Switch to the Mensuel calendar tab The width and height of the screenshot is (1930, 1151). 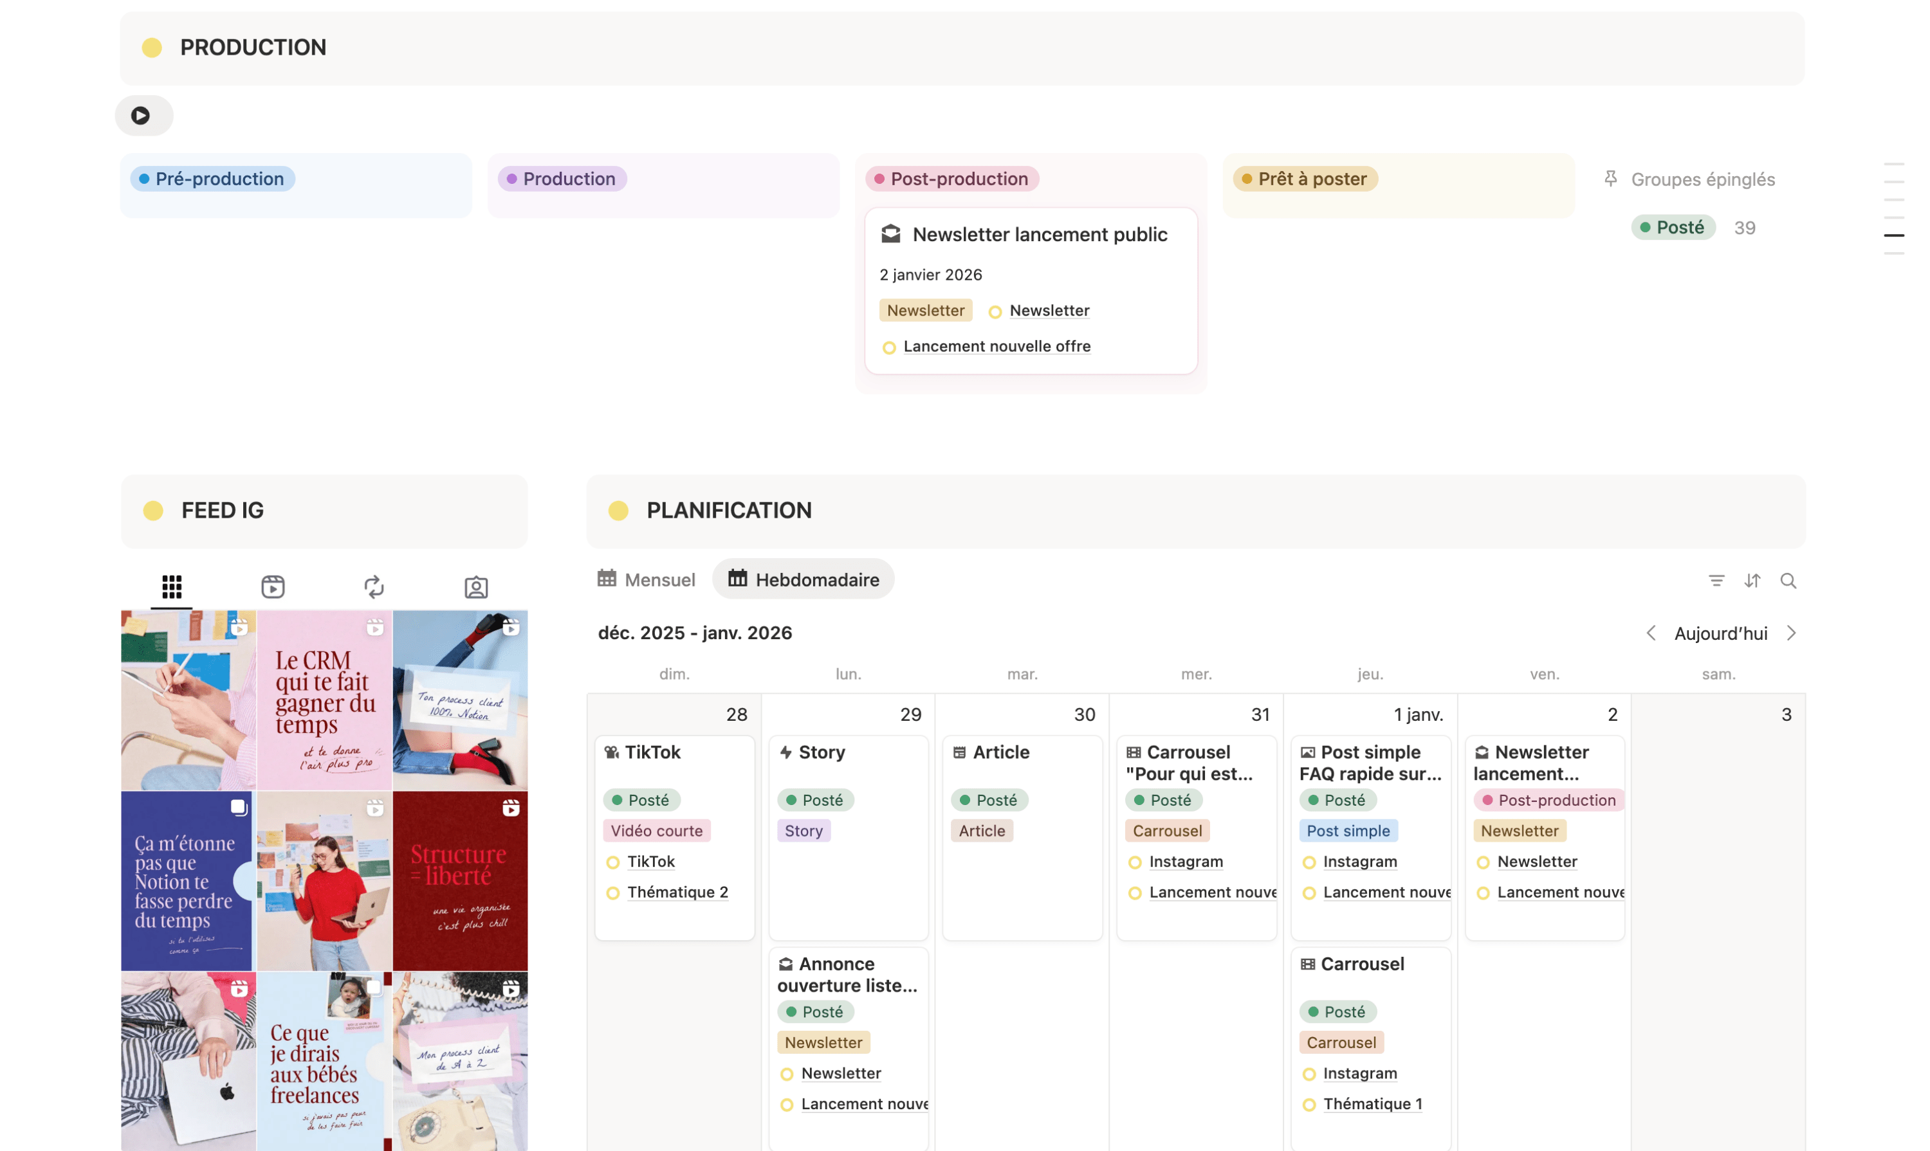(646, 579)
